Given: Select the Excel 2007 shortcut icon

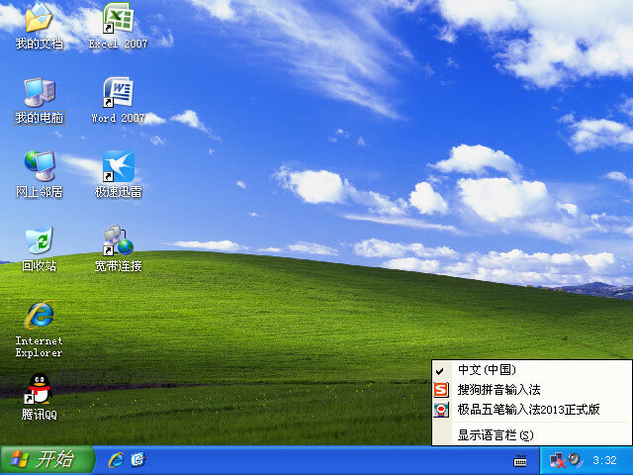Looking at the screenshot, I should [118, 18].
